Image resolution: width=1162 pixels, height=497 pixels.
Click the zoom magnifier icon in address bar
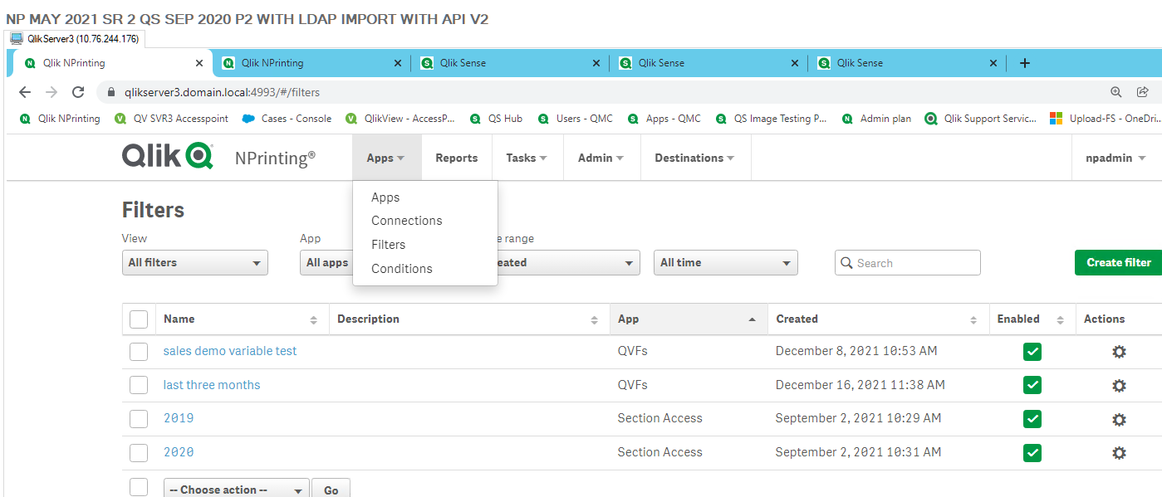(1116, 92)
